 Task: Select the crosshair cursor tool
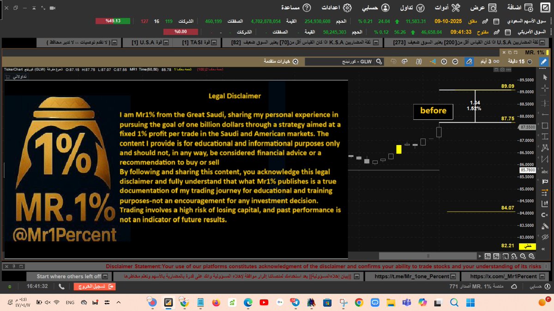click(545, 88)
